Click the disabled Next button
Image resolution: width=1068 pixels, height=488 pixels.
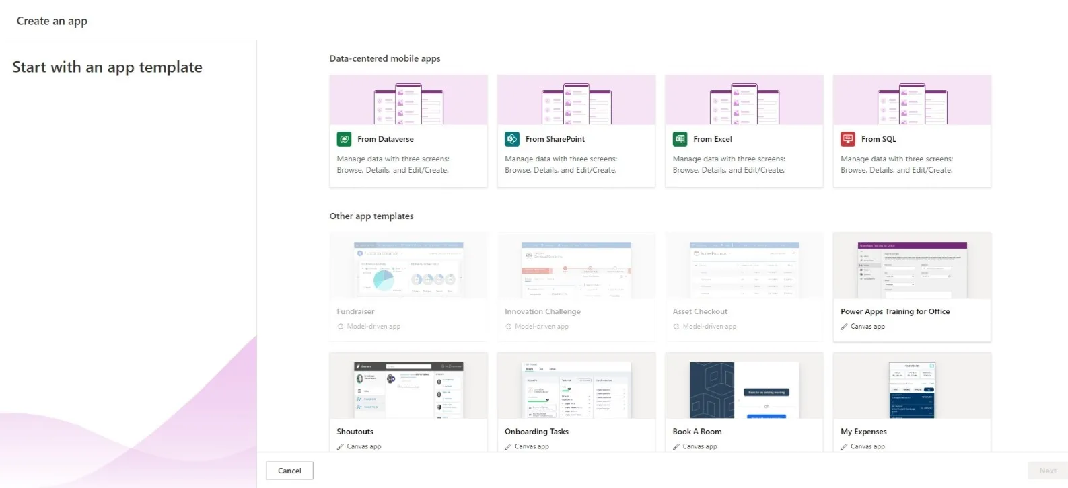pos(1048,471)
